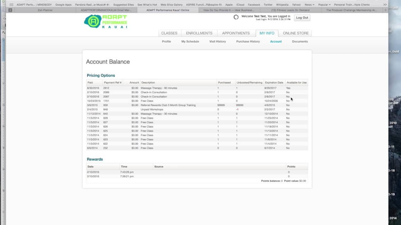The width and height of the screenshot is (401, 225).
Task: Switch to the Producer Challenge Membership tab
Action: (352, 10)
